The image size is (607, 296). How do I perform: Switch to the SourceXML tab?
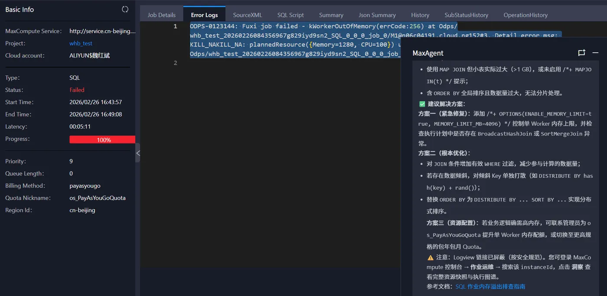coord(248,15)
